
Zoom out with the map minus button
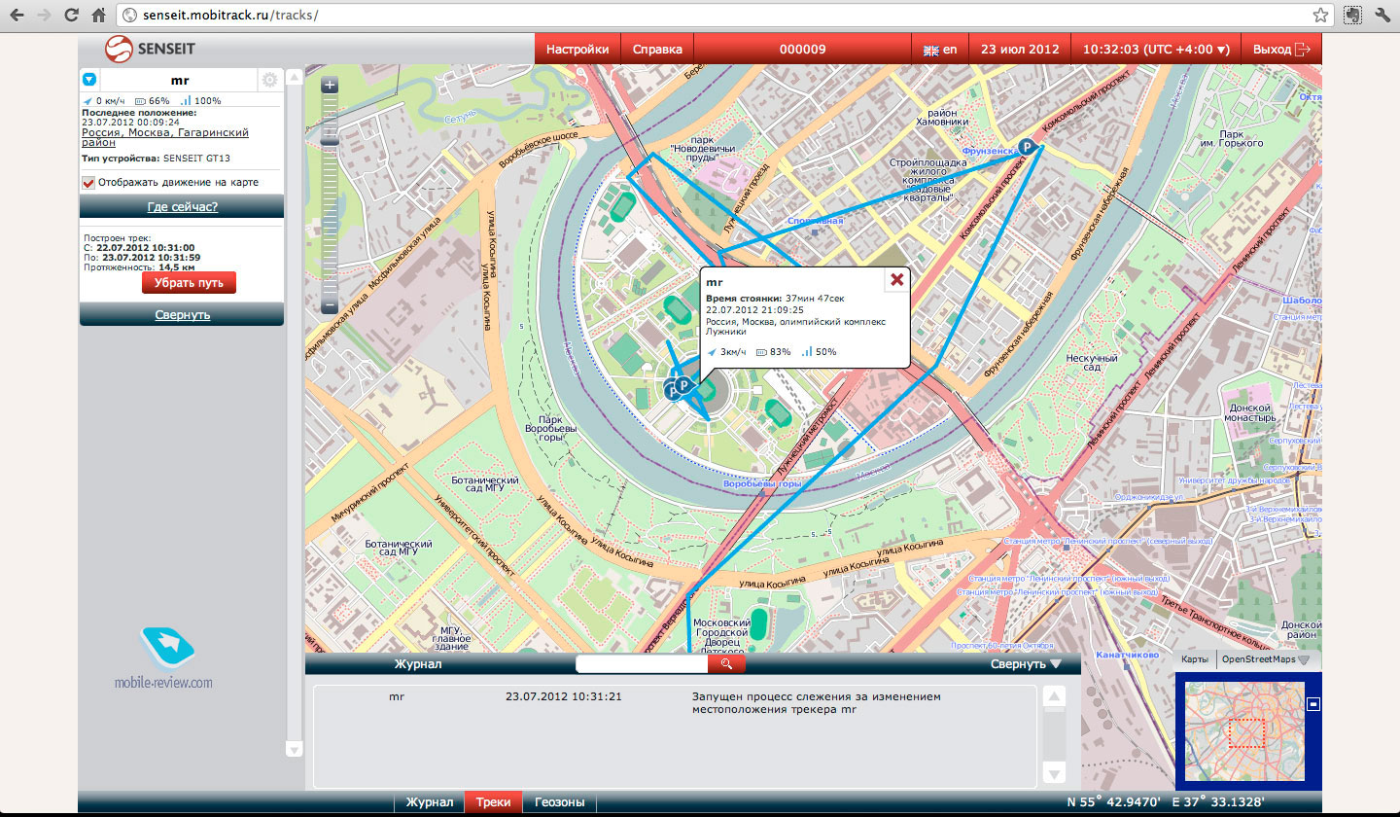[x=330, y=305]
